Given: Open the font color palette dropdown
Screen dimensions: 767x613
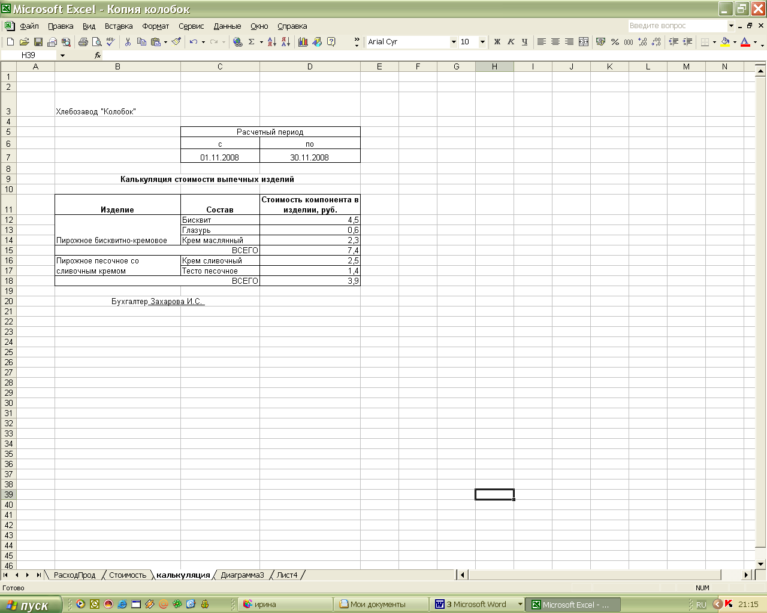Looking at the screenshot, I should pyautogui.click(x=754, y=42).
